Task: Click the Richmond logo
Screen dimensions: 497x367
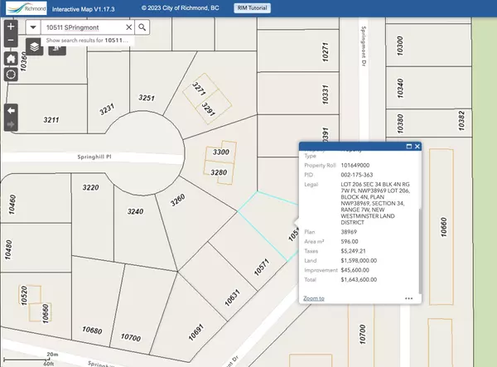Action: pos(27,8)
